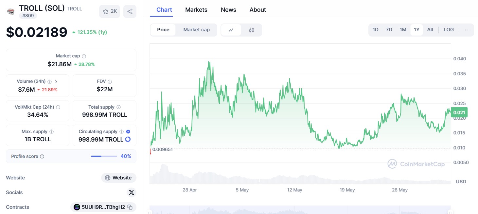Switch to line chart icon
Image resolution: width=478 pixels, height=214 pixels.
coord(231,30)
